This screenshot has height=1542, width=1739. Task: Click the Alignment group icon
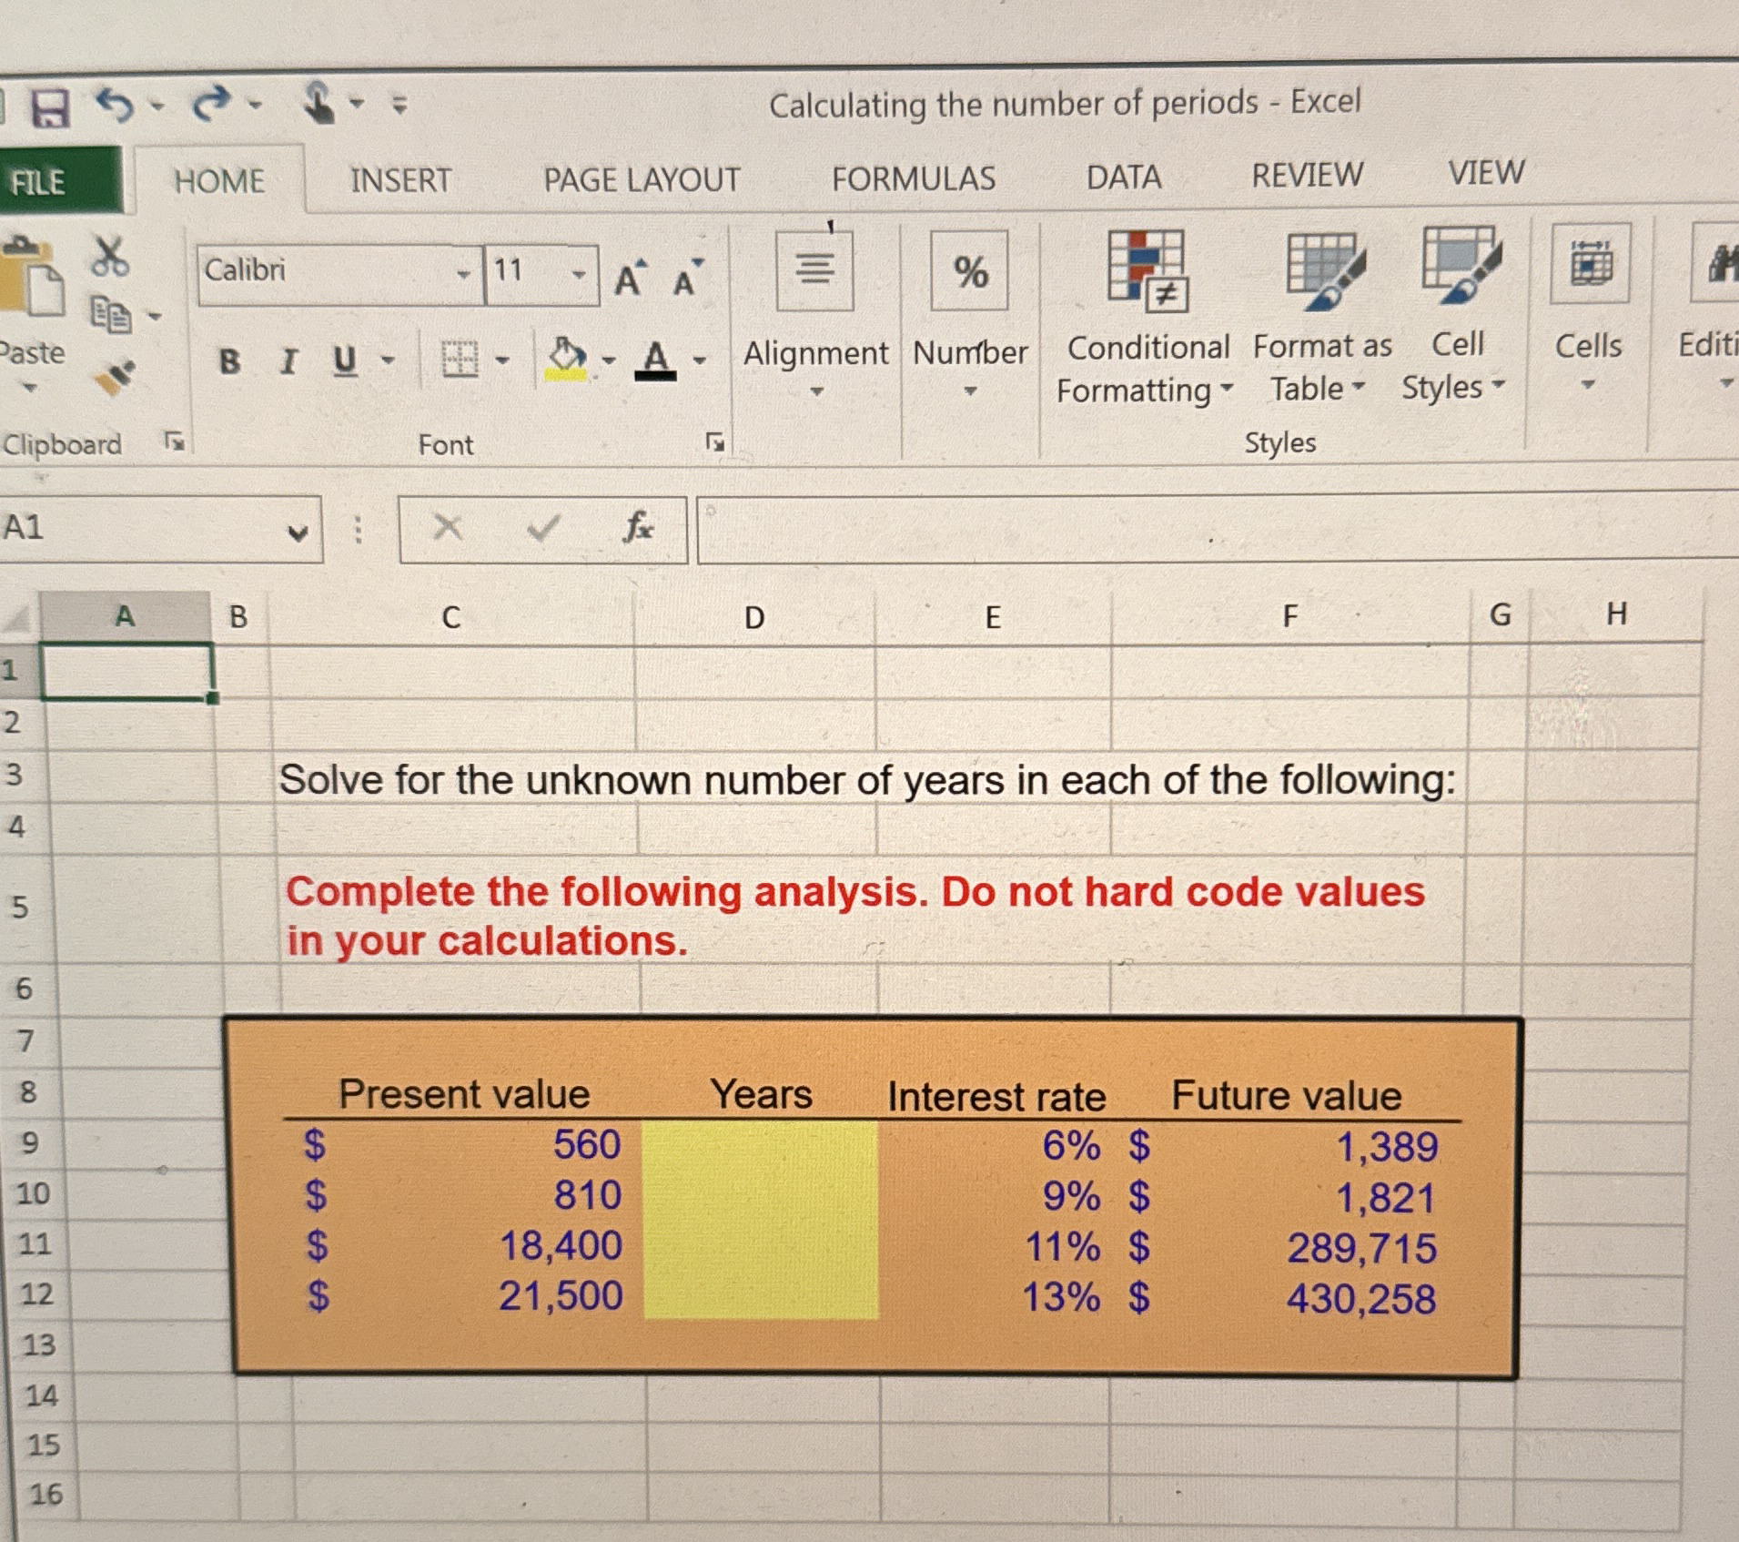(x=814, y=270)
